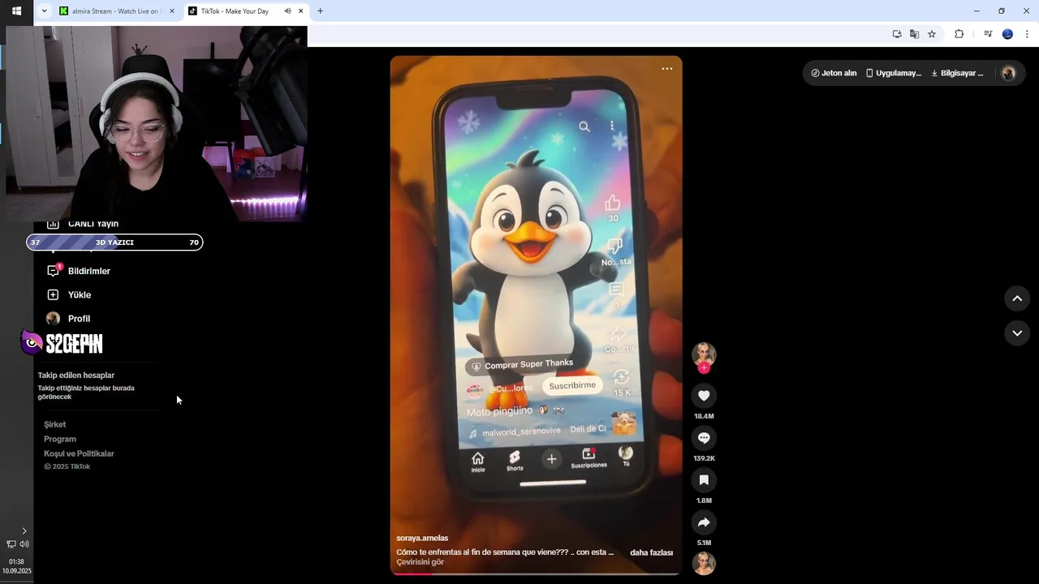Click the Yükle plus square icon
1039x584 pixels.
point(53,294)
